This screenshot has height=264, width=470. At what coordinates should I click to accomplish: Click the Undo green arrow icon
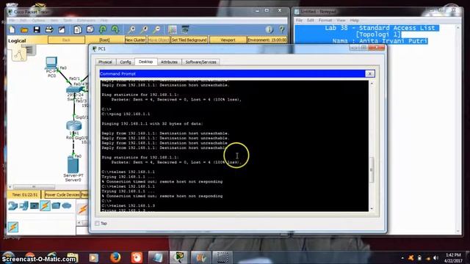[x=103, y=29]
